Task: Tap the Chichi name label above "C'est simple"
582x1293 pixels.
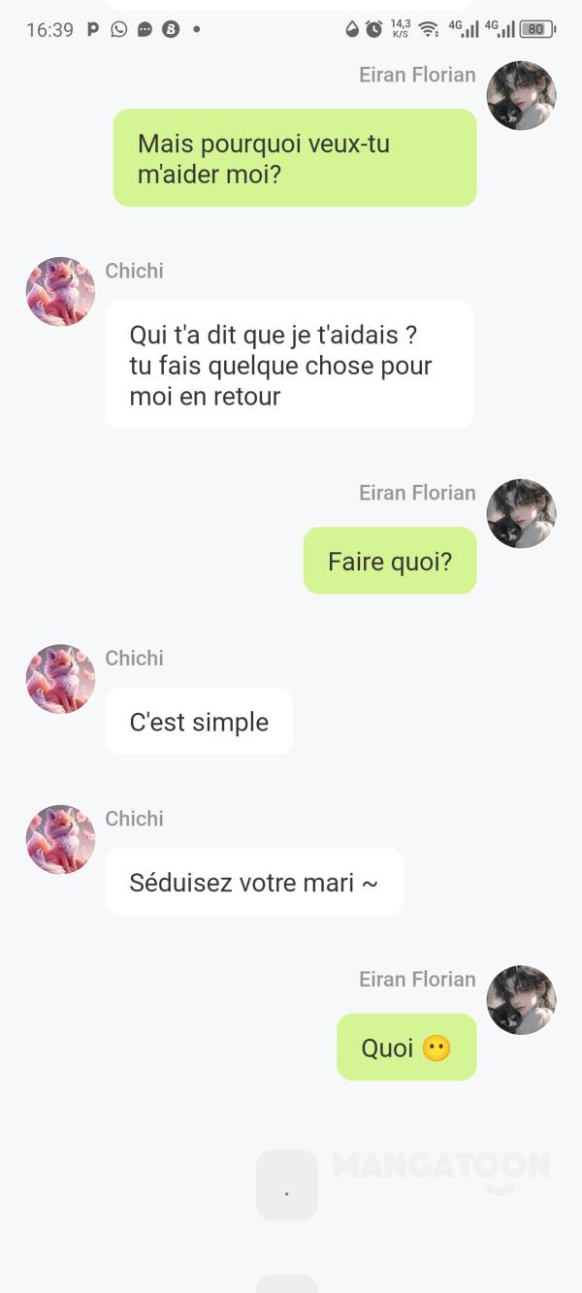Action: (x=134, y=658)
